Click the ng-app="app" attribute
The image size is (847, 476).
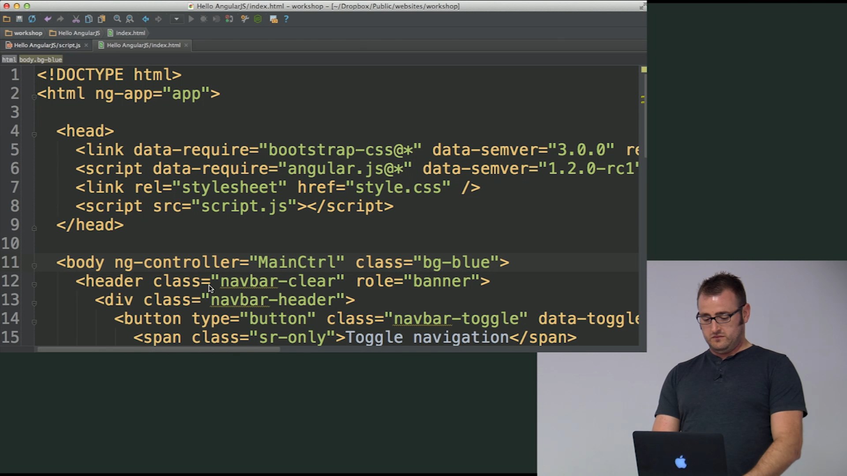tap(152, 94)
